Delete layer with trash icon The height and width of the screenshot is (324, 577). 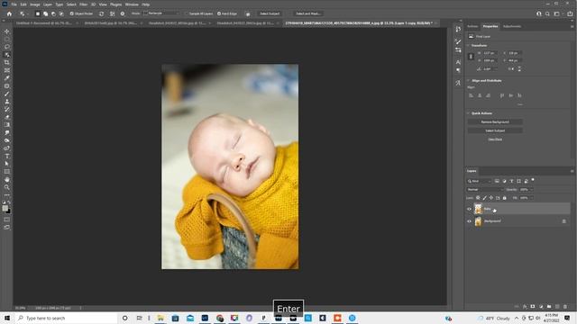pos(565,306)
